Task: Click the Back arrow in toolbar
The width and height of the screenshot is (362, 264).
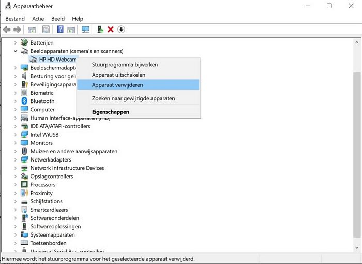Action: (x=7, y=30)
